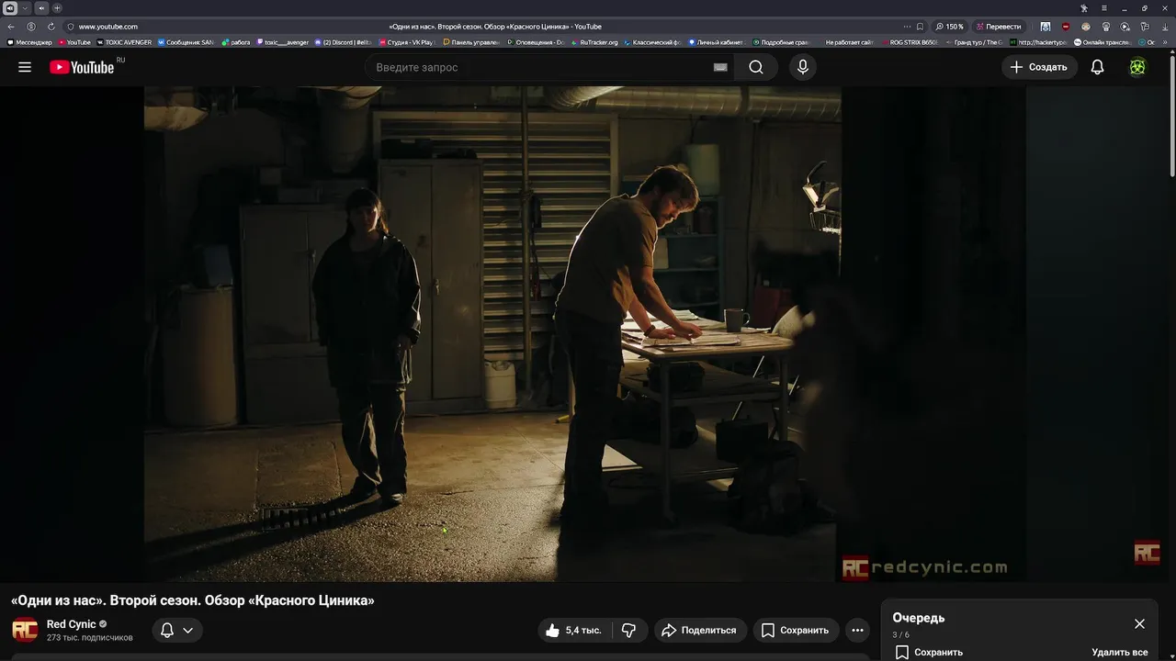Screen dimensions: 1176x661
Task: Open the notifications bell in YouTube header
Action: [x=1097, y=67]
